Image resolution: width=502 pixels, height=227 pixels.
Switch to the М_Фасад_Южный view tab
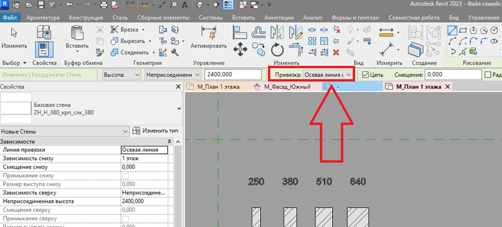pyautogui.click(x=287, y=86)
